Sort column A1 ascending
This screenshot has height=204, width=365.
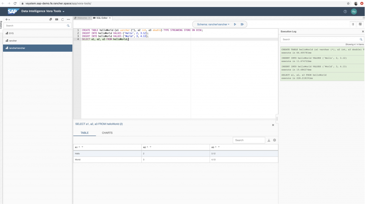point(80,147)
